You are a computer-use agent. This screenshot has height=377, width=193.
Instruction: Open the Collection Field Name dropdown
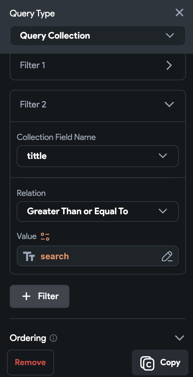coord(97,156)
